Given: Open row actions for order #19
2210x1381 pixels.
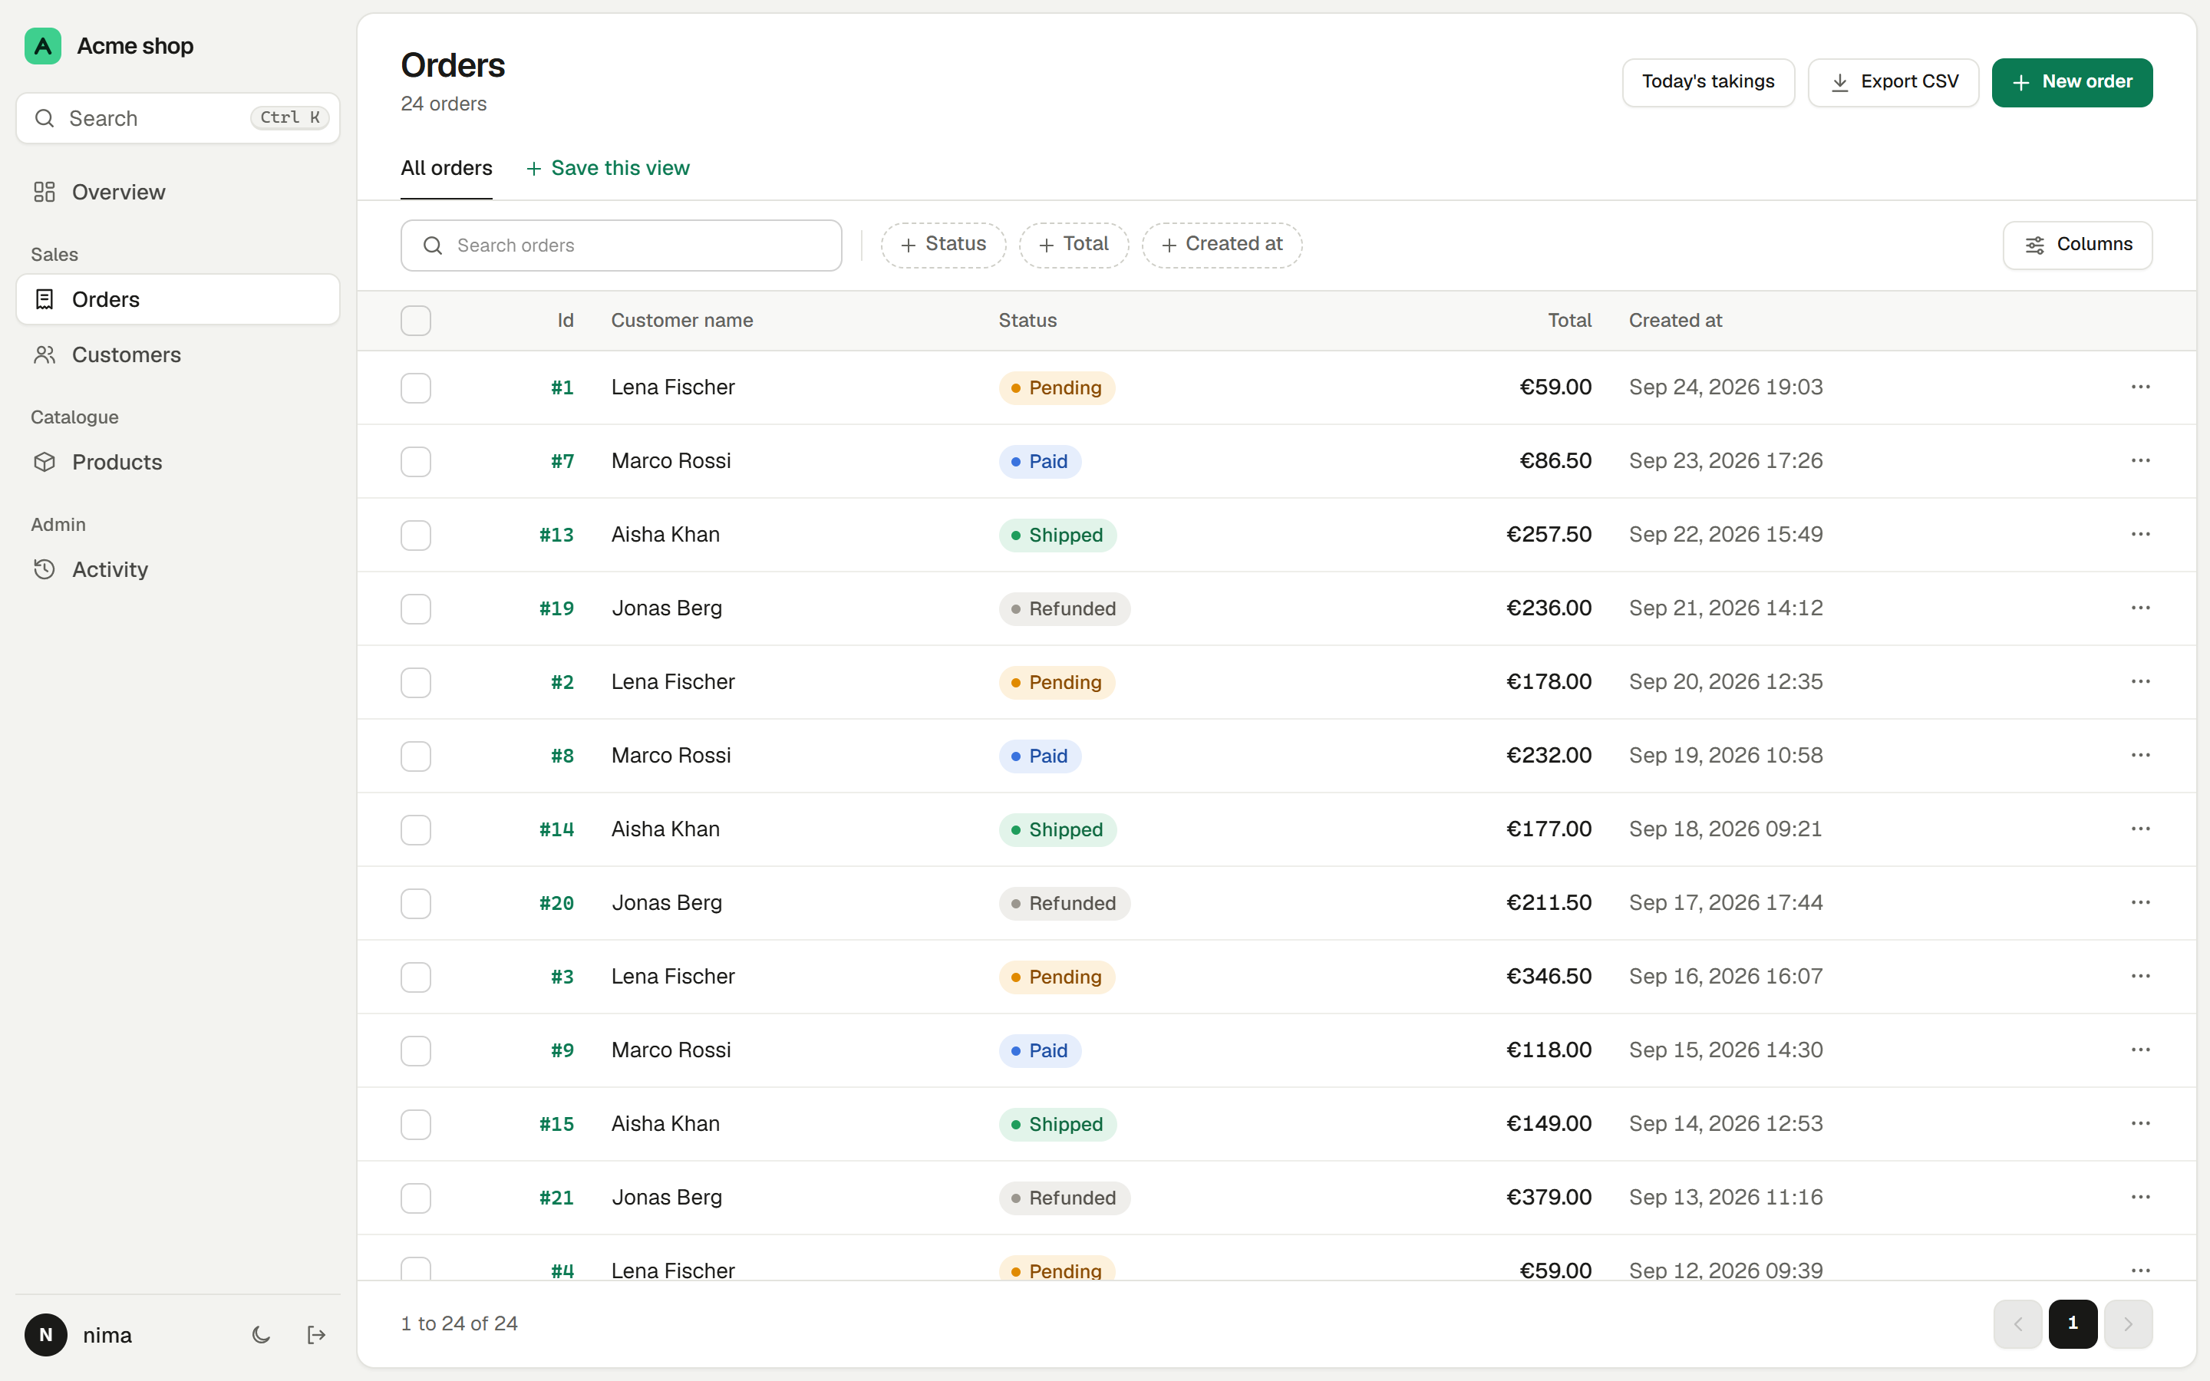Looking at the screenshot, I should pyautogui.click(x=2141, y=608).
